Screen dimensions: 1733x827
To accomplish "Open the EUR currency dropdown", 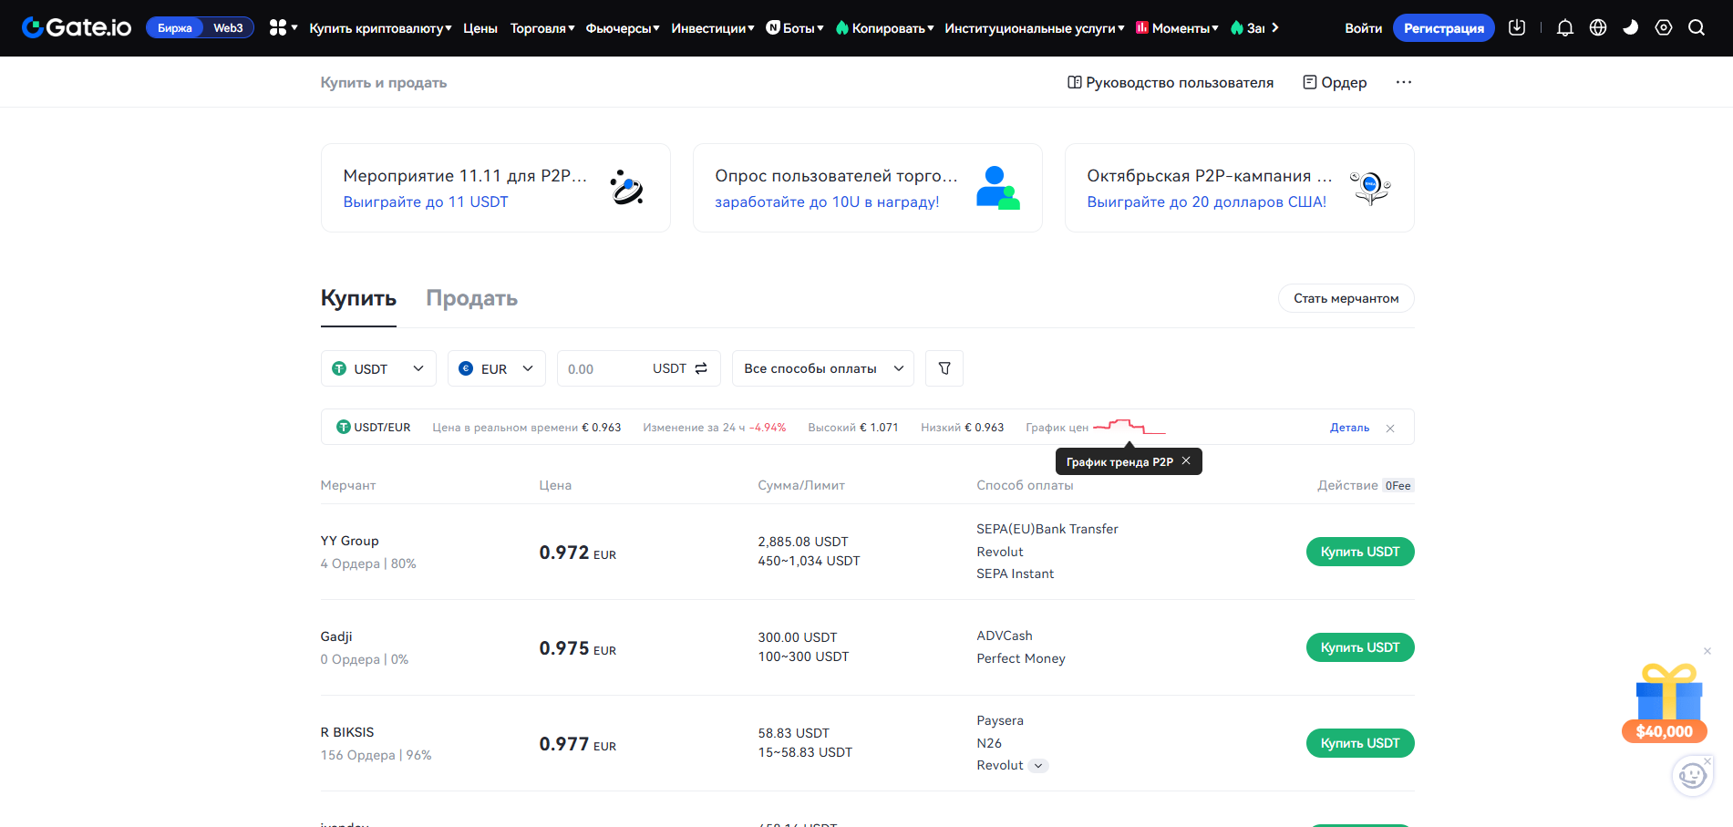I will [x=497, y=368].
